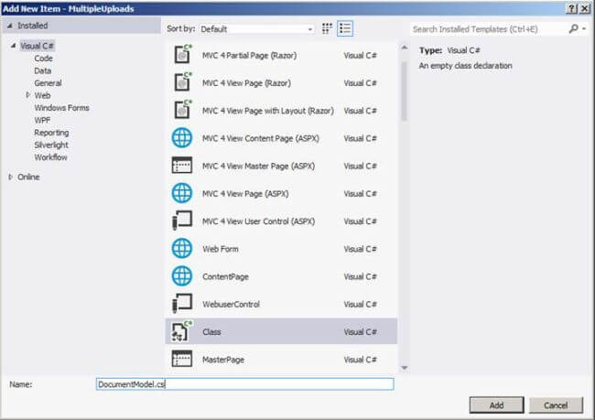Select the ContentPage globe icon
The image size is (595, 420).
click(x=182, y=275)
